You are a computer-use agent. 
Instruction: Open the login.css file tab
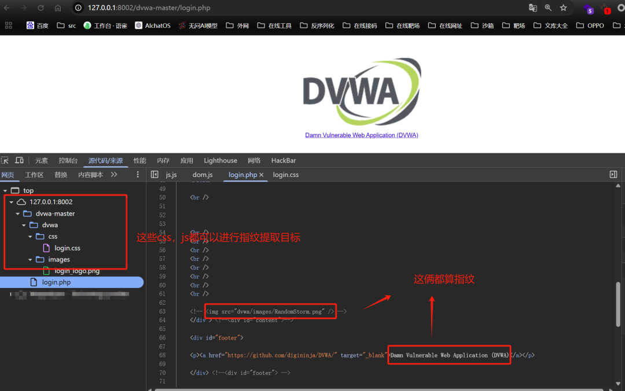point(286,175)
